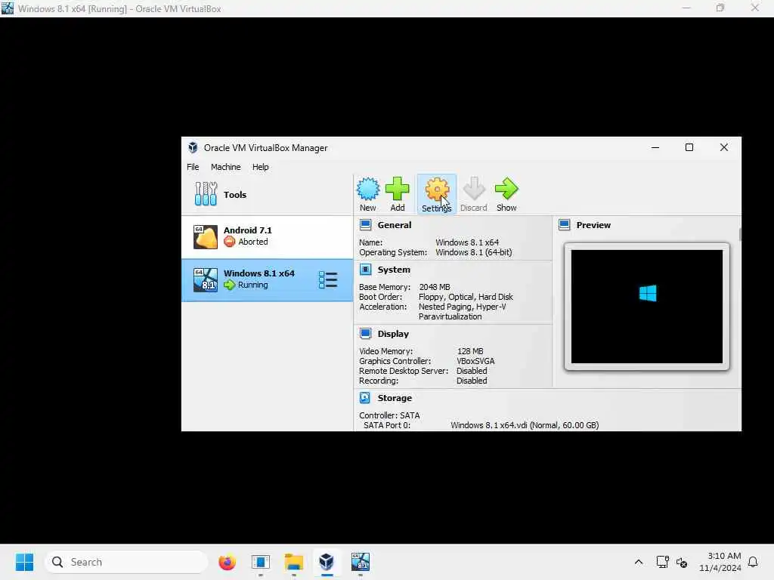This screenshot has width=774, height=580.
Task: Click the muted volume tray icon
Action: pos(682,562)
